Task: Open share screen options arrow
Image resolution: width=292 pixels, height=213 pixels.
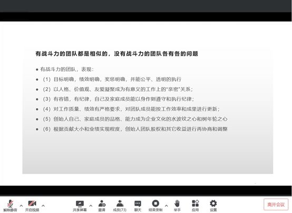Action: [91, 206]
